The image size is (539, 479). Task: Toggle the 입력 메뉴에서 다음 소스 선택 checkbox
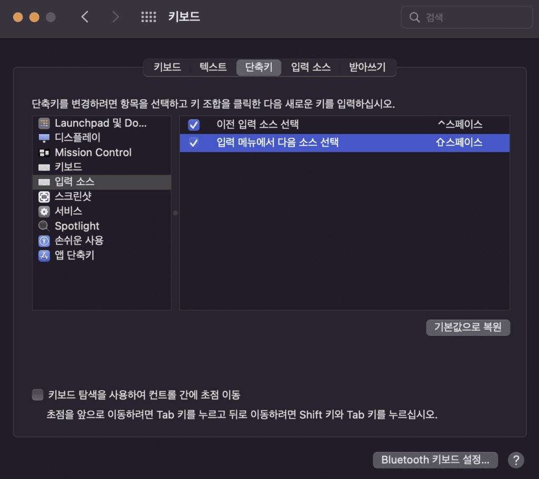point(194,142)
